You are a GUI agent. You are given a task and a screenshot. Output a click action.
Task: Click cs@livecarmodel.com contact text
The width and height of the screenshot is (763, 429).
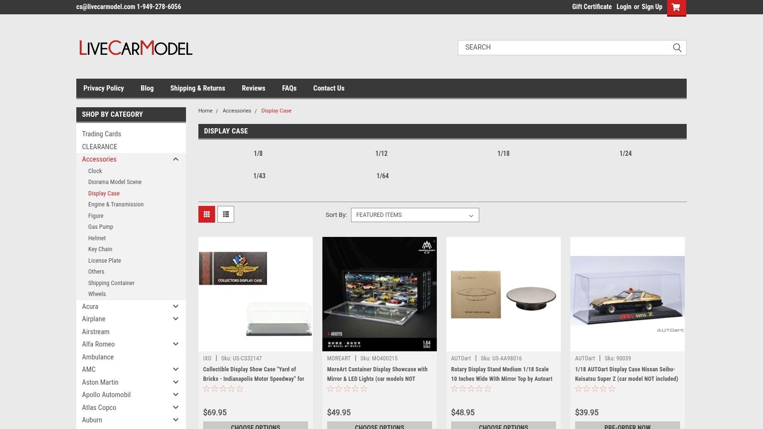click(x=106, y=7)
